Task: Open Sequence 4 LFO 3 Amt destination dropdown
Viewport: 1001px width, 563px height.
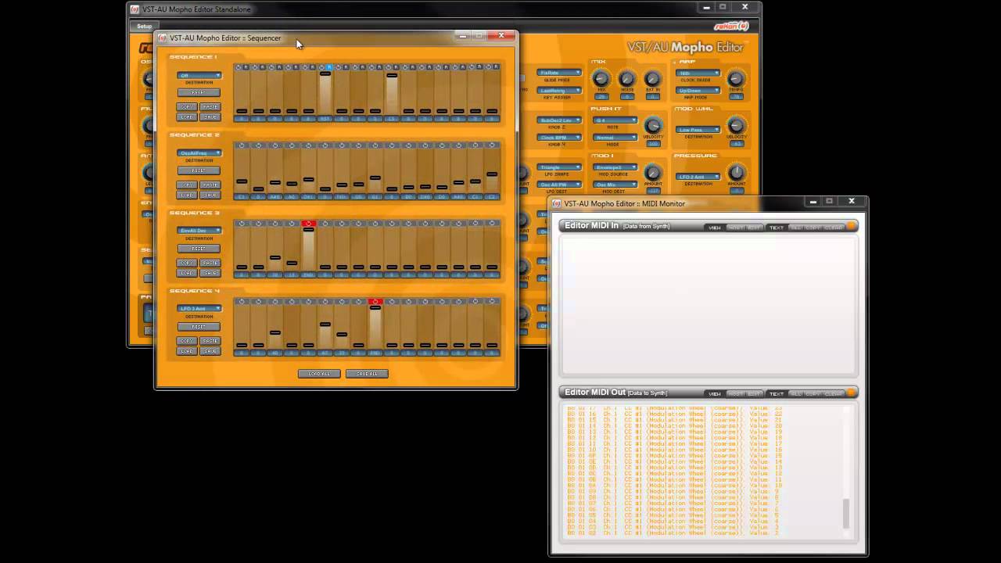Action: point(199,309)
